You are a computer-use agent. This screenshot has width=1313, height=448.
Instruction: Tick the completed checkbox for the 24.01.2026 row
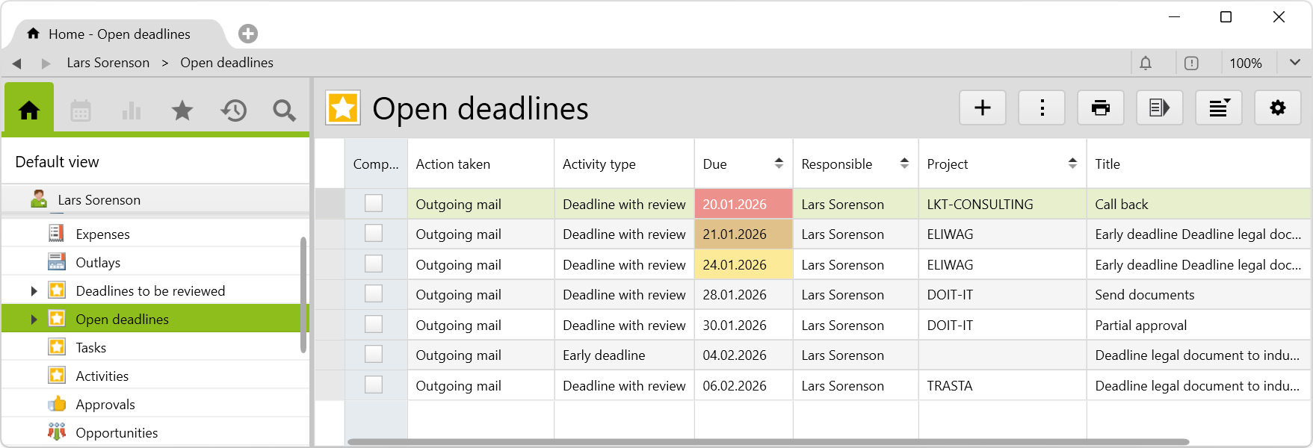(374, 264)
